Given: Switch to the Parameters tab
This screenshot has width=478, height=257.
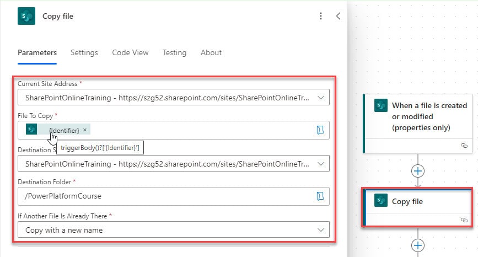Looking at the screenshot, I should pyautogui.click(x=37, y=53).
